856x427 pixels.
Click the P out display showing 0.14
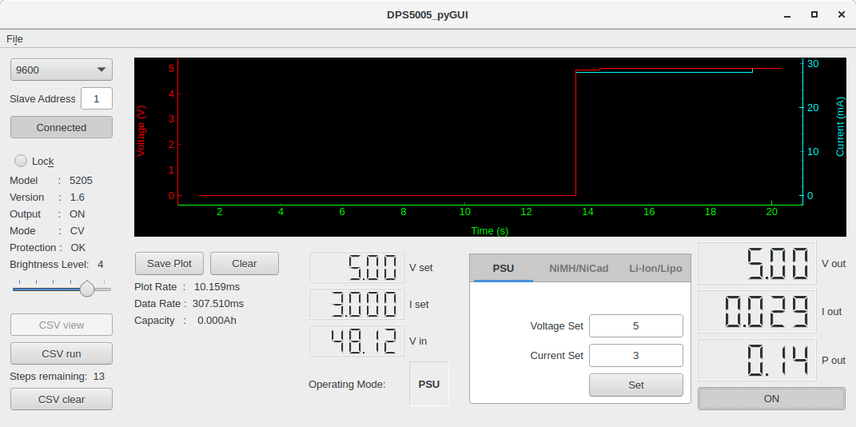(x=757, y=360)
